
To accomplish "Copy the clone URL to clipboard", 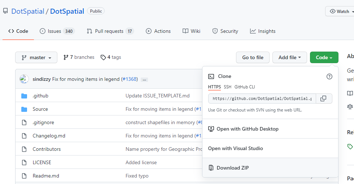I will (x=324, y=98).
